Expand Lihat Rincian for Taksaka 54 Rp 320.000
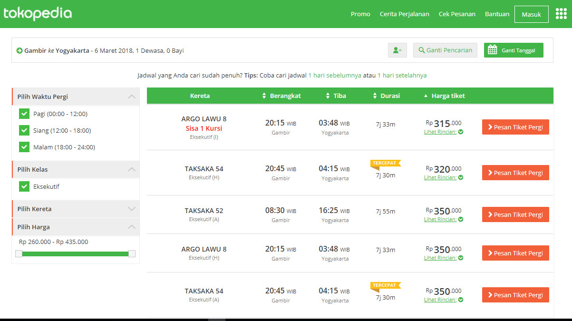The width and height of the screenshot is (572, 321). coord(444,177)
